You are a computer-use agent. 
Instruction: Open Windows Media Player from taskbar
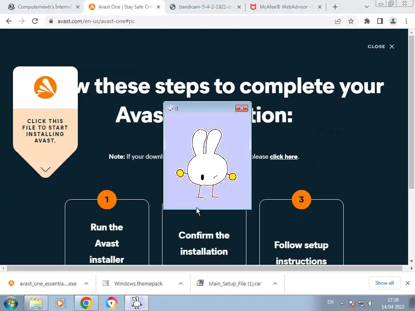tap(61, 303)
